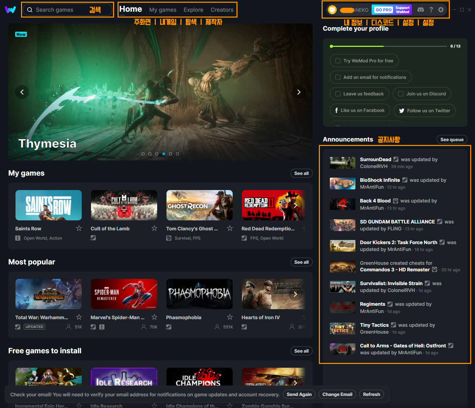This screenshot has width=475, height=408.
Task: Click Like us on Facebook
Action: click(360, 111)
